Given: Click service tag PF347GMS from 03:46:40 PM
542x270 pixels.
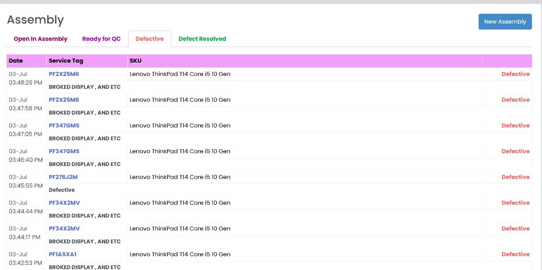Looking at the screenshot, I should 64,151.
